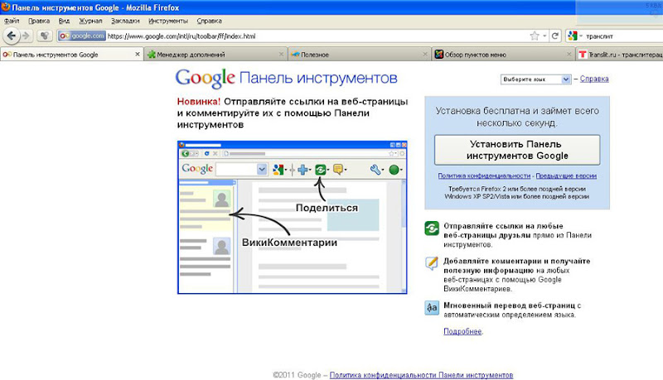Open Политика конфиденциальности link under install button

pyautogui.click(x=484, y=176)
